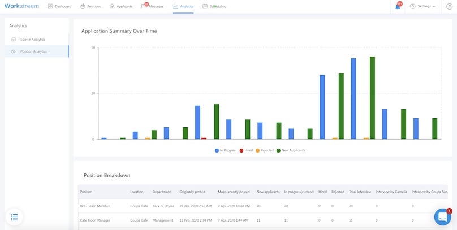This screenshot has width=457, height=230.
Task: Click the Cafe Floor Manager row
Action: (95, 220)
